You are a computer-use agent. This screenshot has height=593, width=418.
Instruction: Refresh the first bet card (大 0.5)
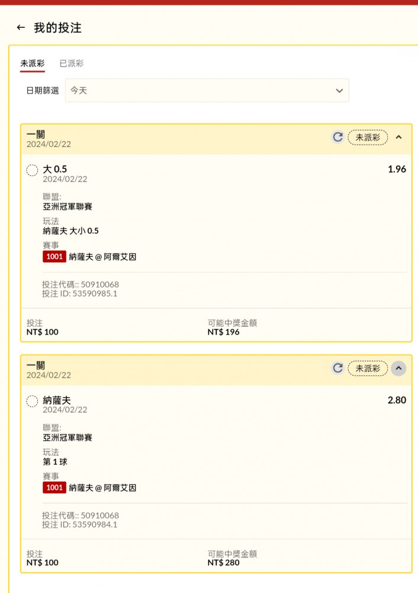(337, 137)
